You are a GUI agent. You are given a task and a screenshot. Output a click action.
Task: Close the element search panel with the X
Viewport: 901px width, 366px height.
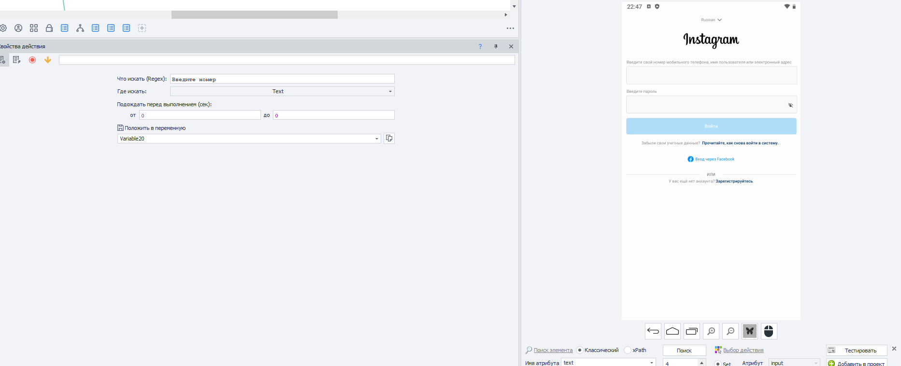click(x=894, y=349)
